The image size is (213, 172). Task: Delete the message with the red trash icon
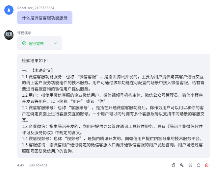(207, 165)
